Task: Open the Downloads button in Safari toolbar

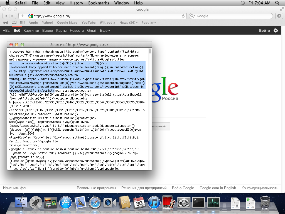Action: [x=279, y=16]
